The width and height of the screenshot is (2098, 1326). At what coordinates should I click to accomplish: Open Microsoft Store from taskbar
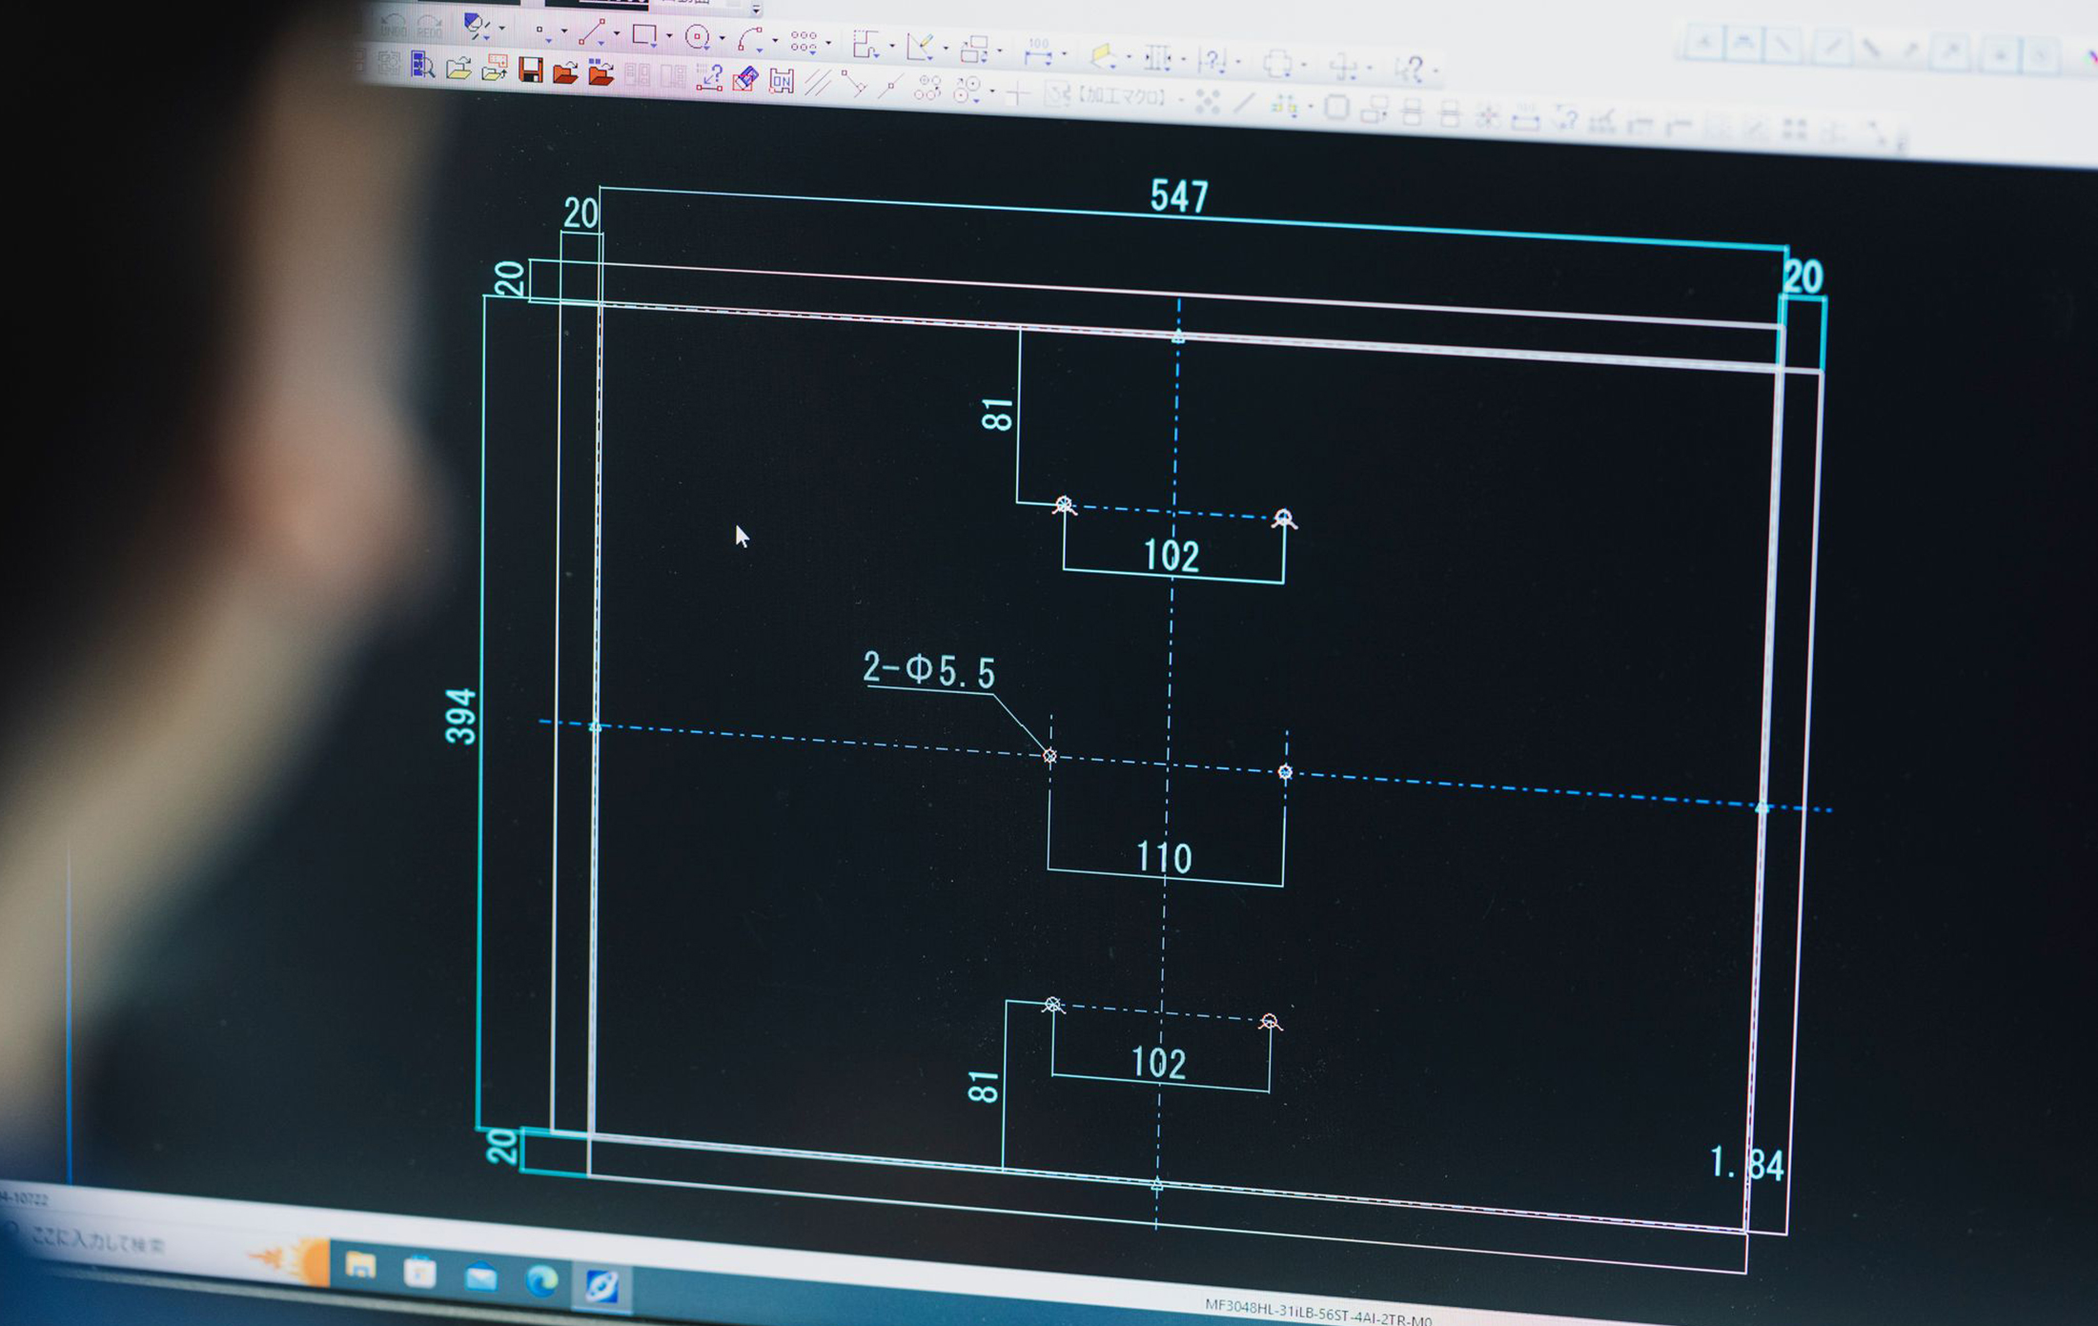click(x=419, y=1272)
